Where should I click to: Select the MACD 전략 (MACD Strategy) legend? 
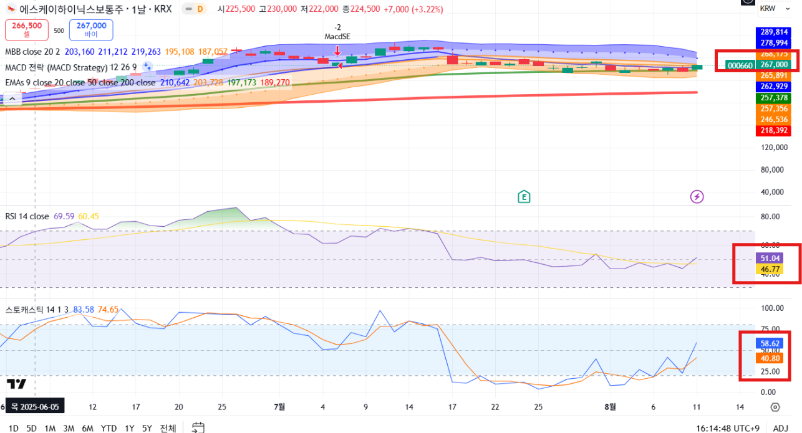coord(70,67)
